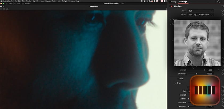Open the Workspace menu
The height and width of the screenshot is (109, 224).
[x=71, y=1]
